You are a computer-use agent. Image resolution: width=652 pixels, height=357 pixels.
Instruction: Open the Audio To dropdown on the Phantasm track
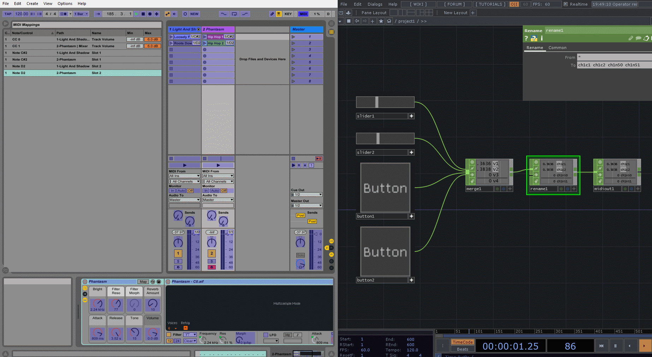pos(218,200)
